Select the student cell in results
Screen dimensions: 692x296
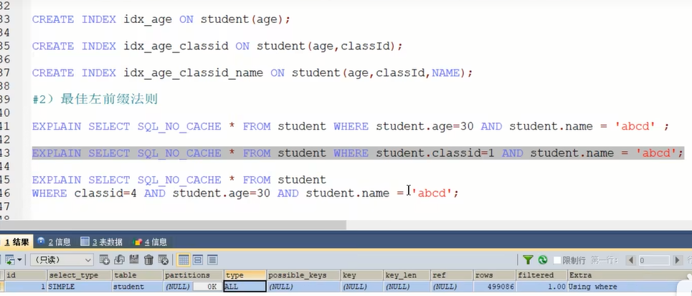pyautogui.click(x=137, y=287)
